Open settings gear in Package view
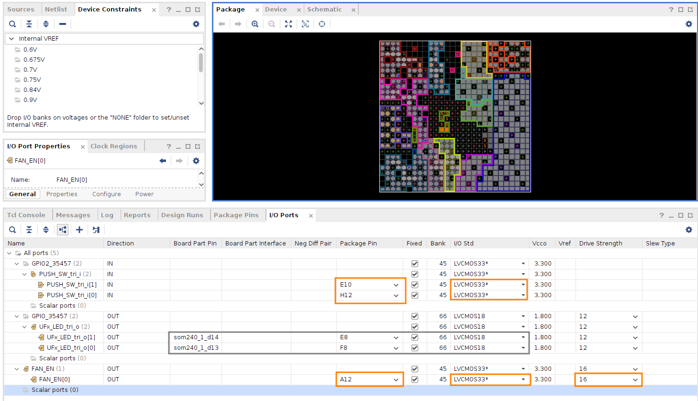 click(x=688, y=24)
